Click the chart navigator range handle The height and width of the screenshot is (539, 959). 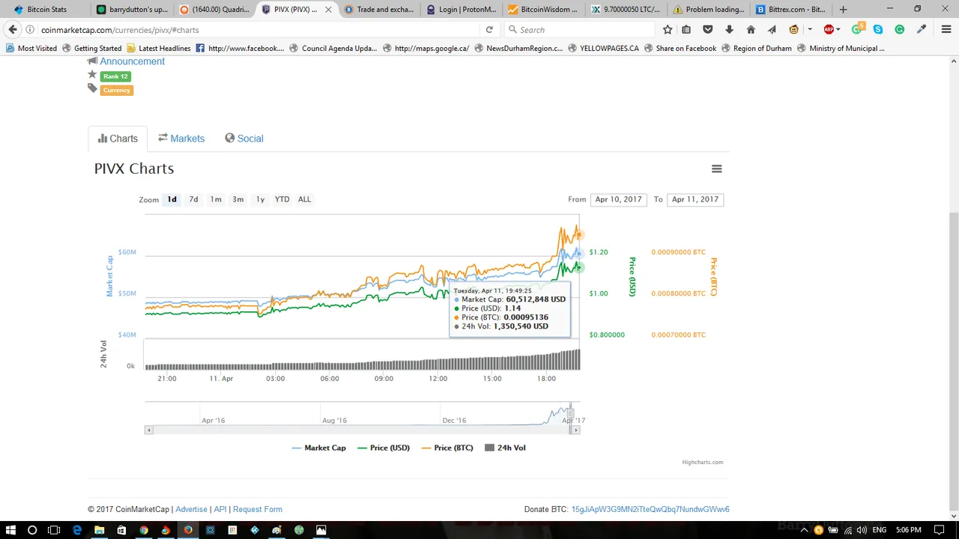570,413
